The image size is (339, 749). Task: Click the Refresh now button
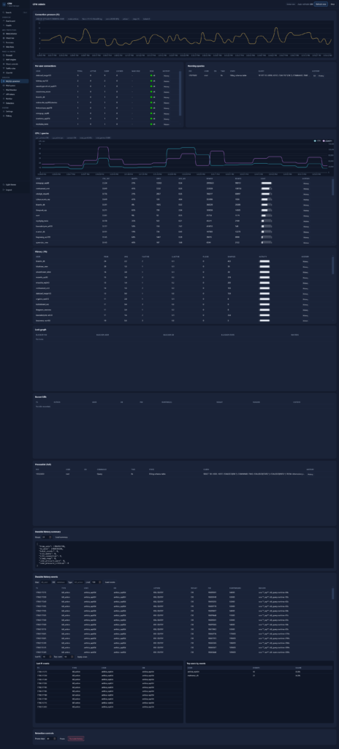pyautogui.click(x=321, y=4)
